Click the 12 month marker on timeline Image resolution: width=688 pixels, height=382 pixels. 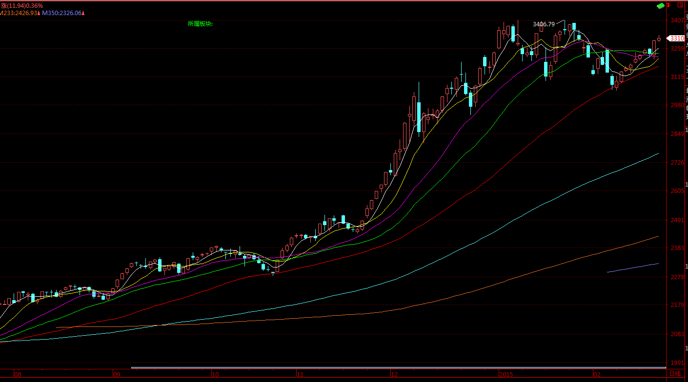pyautogui.click(x=394, y=374)
